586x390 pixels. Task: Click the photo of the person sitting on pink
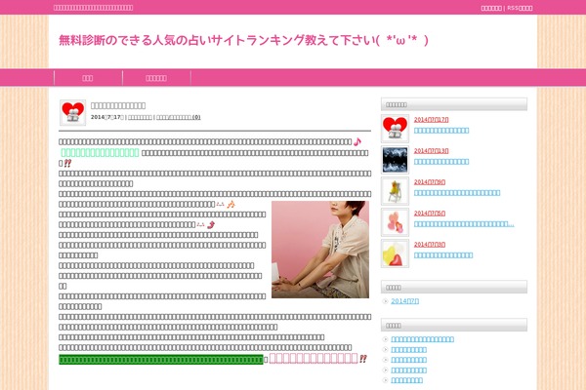pyautogui.click(x=320, y=250)
